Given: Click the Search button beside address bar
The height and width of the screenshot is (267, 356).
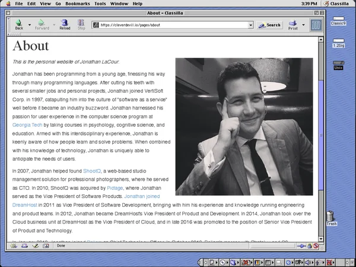Looking at the screenshot, I should 270,25.
